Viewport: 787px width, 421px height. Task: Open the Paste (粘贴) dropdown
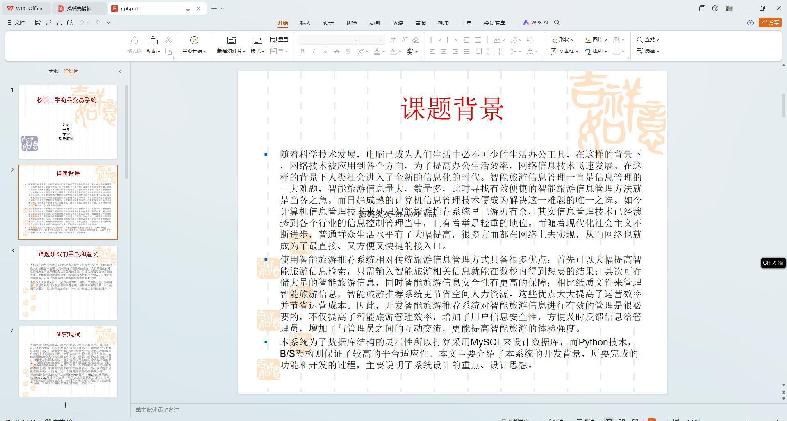pos(153,51)
